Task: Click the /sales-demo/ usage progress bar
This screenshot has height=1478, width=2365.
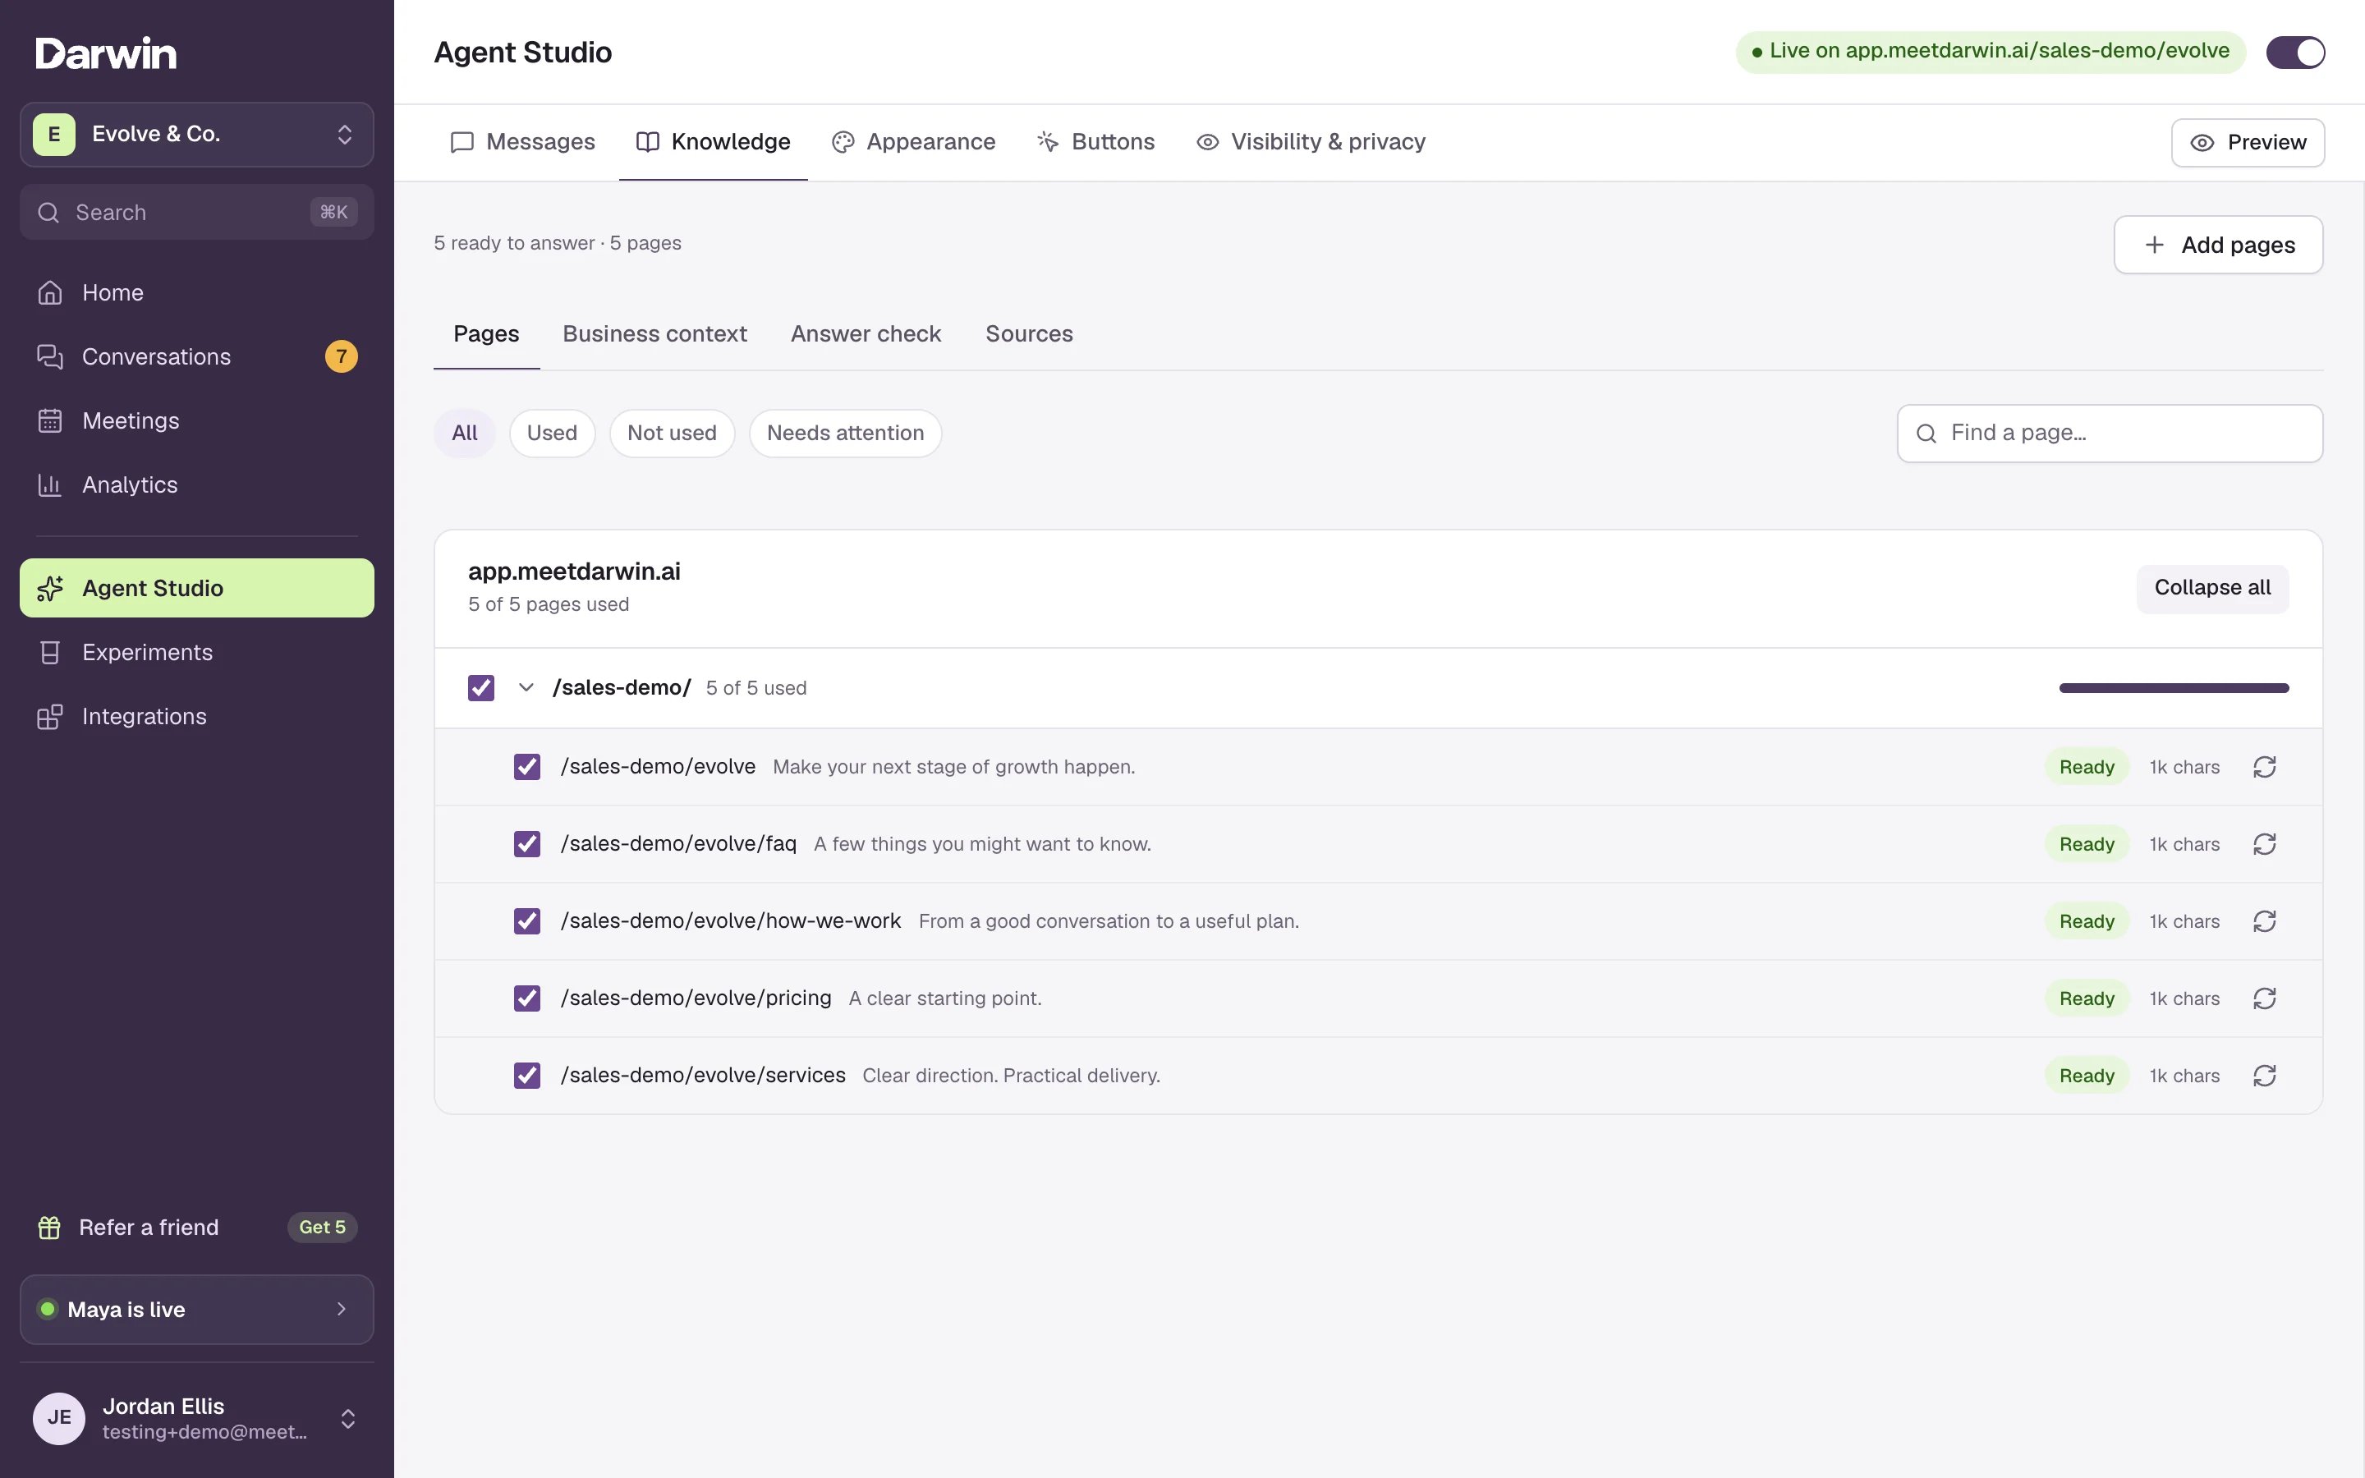Action: (x=2174, y=687)
